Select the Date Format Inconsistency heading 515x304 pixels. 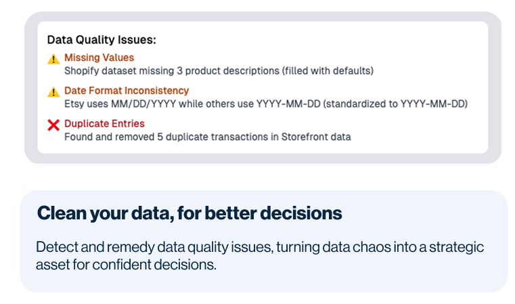(x=127, y=90)
